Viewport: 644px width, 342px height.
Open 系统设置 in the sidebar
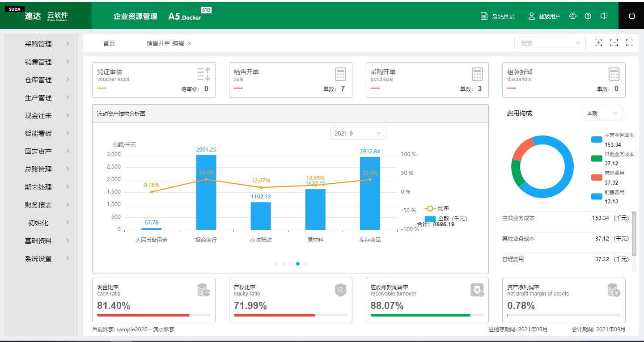tap(42, 258)
